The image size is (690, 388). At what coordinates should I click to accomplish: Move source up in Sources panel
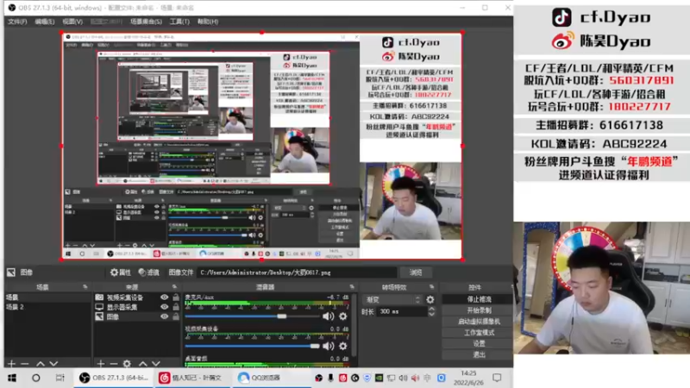[x=142, y=364]
